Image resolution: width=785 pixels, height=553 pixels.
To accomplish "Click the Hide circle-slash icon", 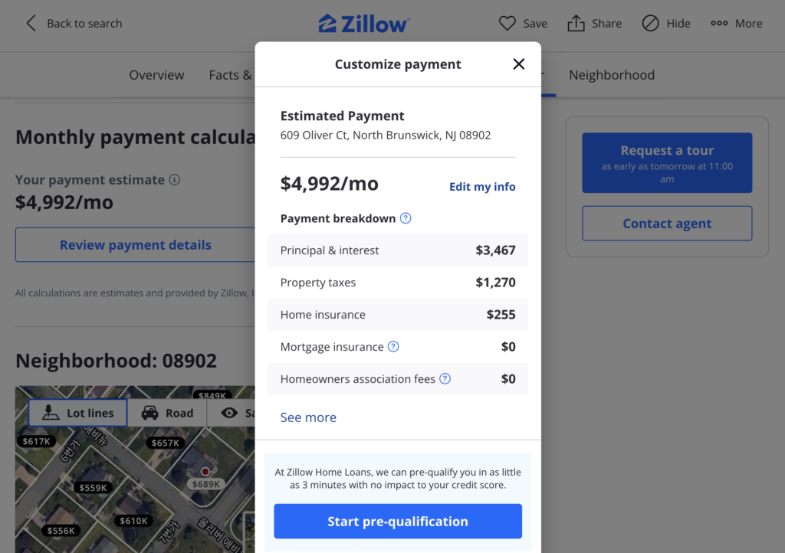I will (650, 23).
